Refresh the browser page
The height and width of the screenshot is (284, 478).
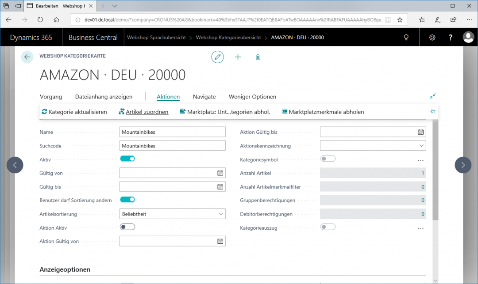click(x=40, y=20)
